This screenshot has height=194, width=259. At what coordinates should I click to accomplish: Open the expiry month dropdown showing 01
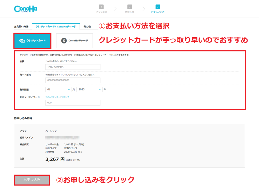58,89
